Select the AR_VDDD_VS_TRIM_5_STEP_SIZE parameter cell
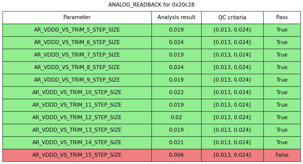Viewport: 303px width, 164px height. coord(77,30)
